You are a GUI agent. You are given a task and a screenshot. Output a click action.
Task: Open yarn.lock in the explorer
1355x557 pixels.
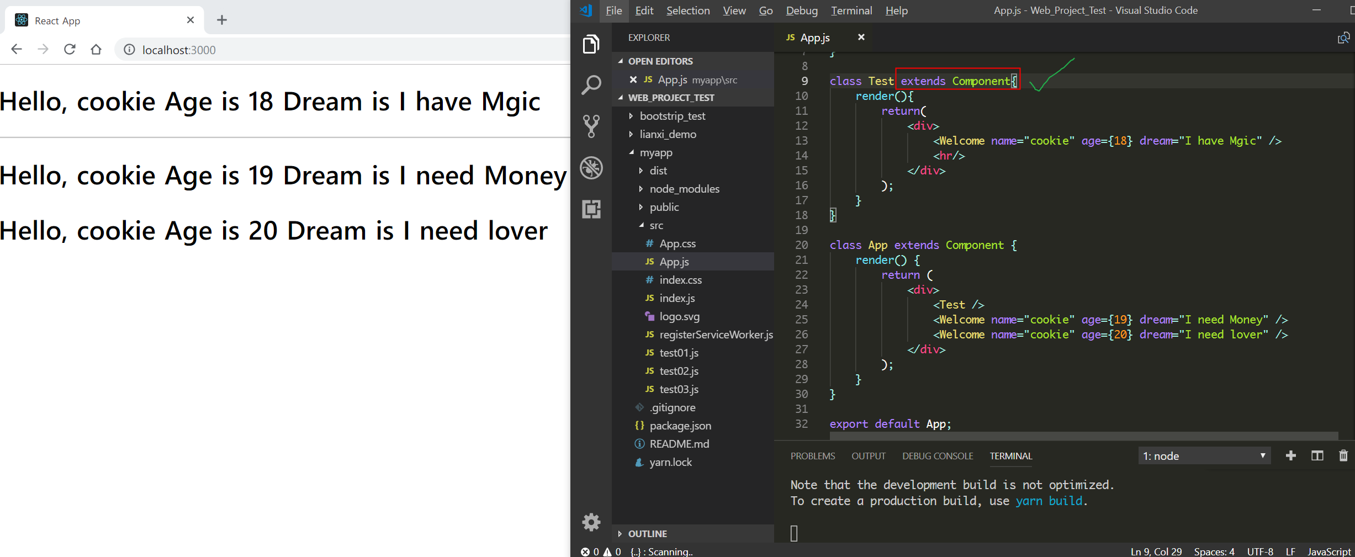coord(693,462)
